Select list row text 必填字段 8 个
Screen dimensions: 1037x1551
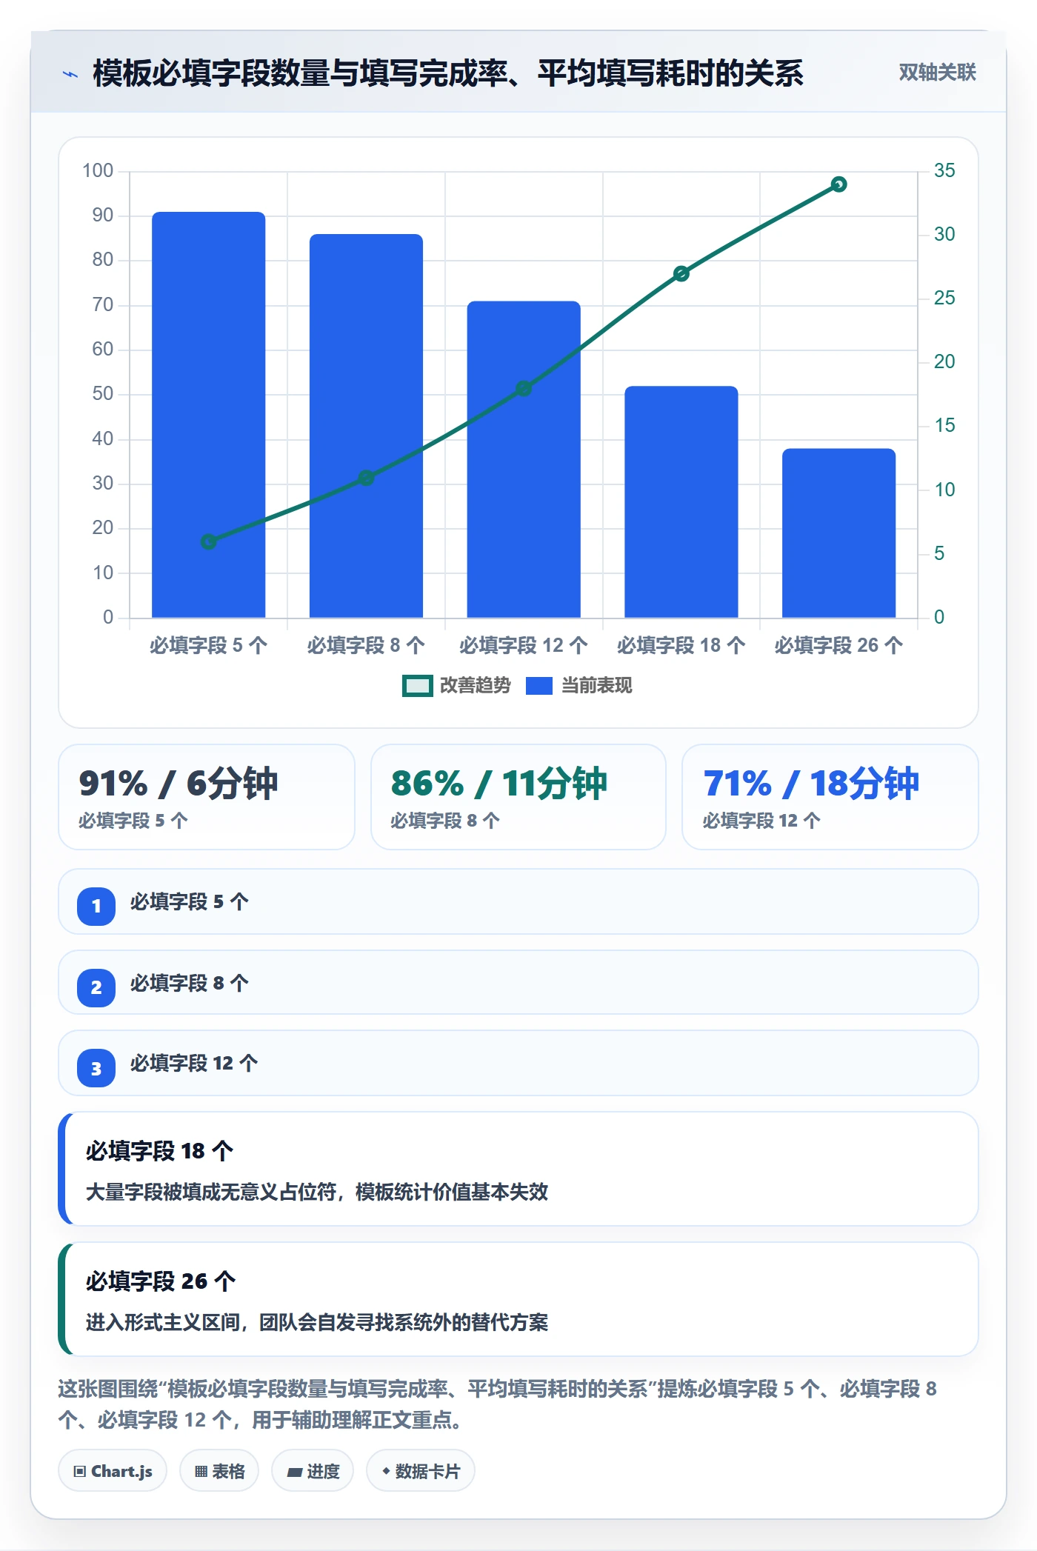coord(190,984)
